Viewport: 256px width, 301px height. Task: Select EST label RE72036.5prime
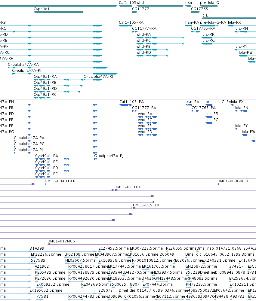[x=50, y=278]
